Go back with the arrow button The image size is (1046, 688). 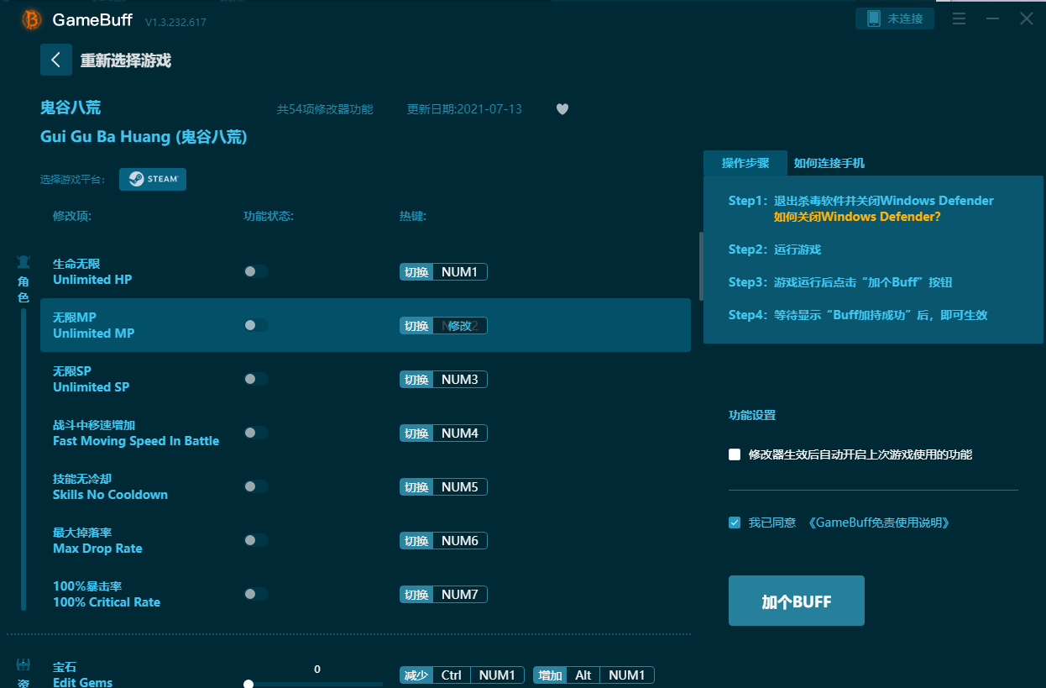click(56, 60)
